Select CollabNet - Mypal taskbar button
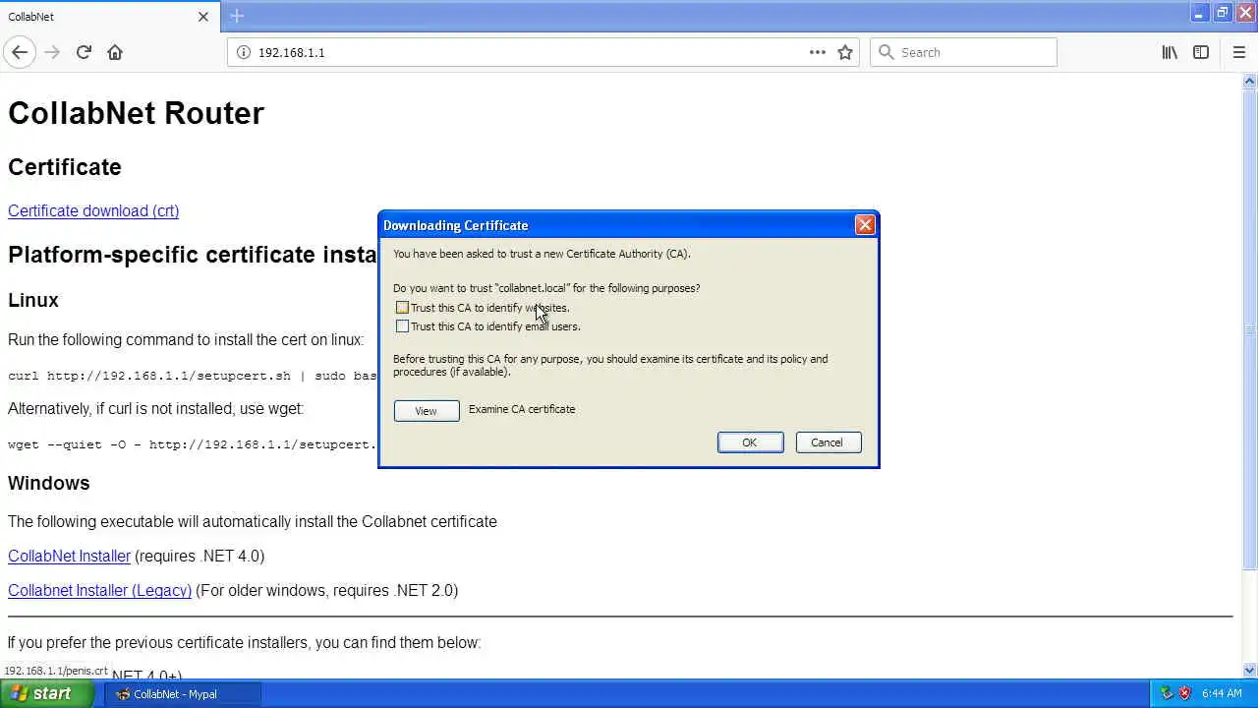The width and height of the screenshot is (1258, 708). click(x=182, y=693)
